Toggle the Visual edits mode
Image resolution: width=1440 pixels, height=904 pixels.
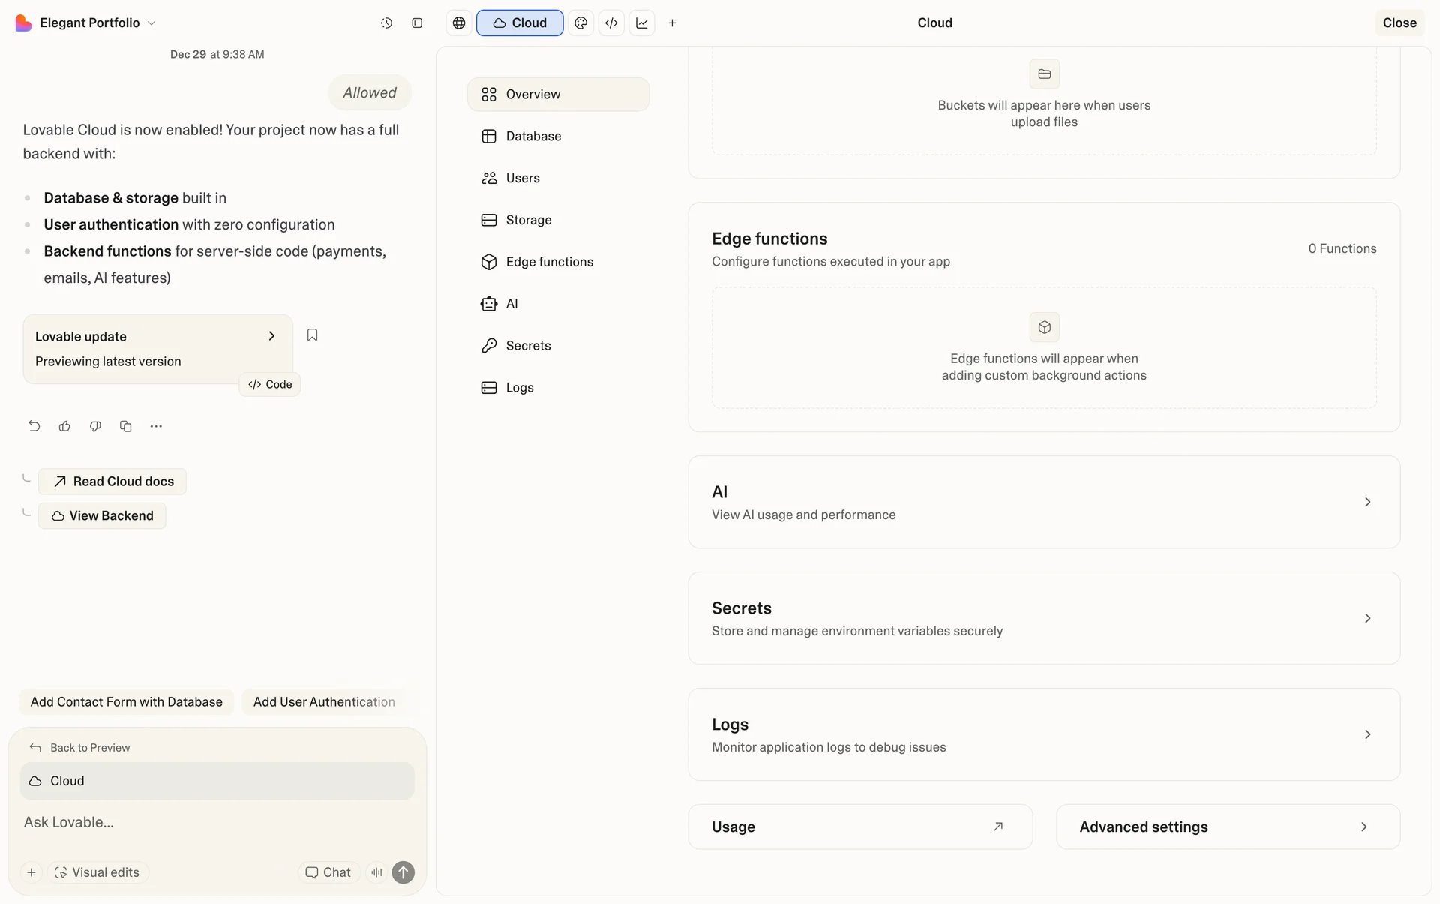pyautogui.click(x=97, y=872)
